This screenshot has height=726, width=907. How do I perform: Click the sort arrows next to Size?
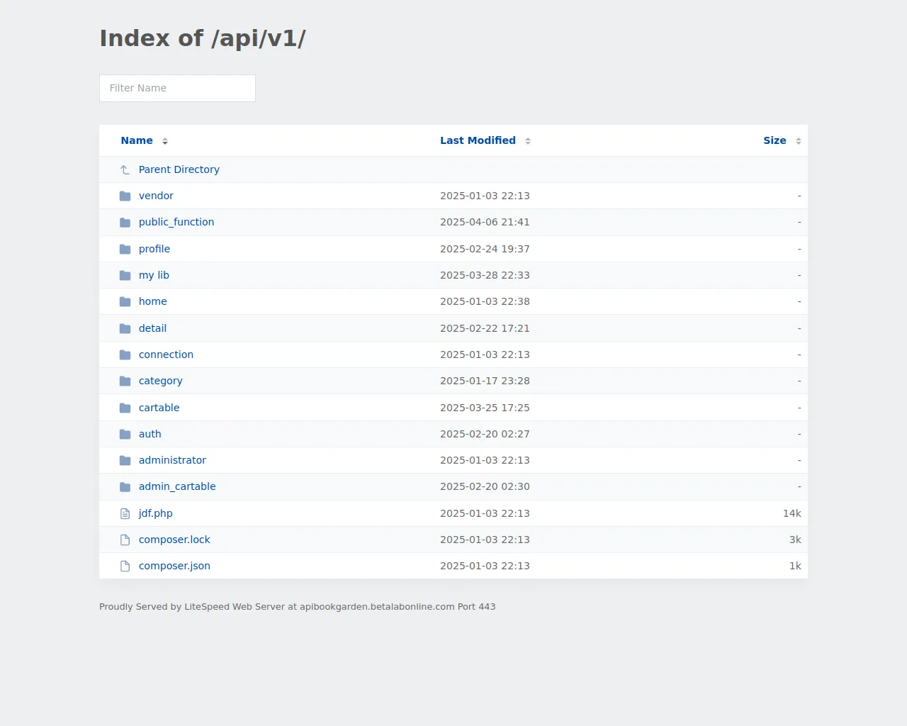[799, 141]
